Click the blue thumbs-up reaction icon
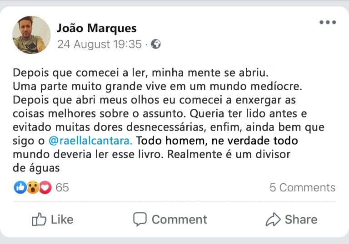349x244 pixels. coord(20,187)
